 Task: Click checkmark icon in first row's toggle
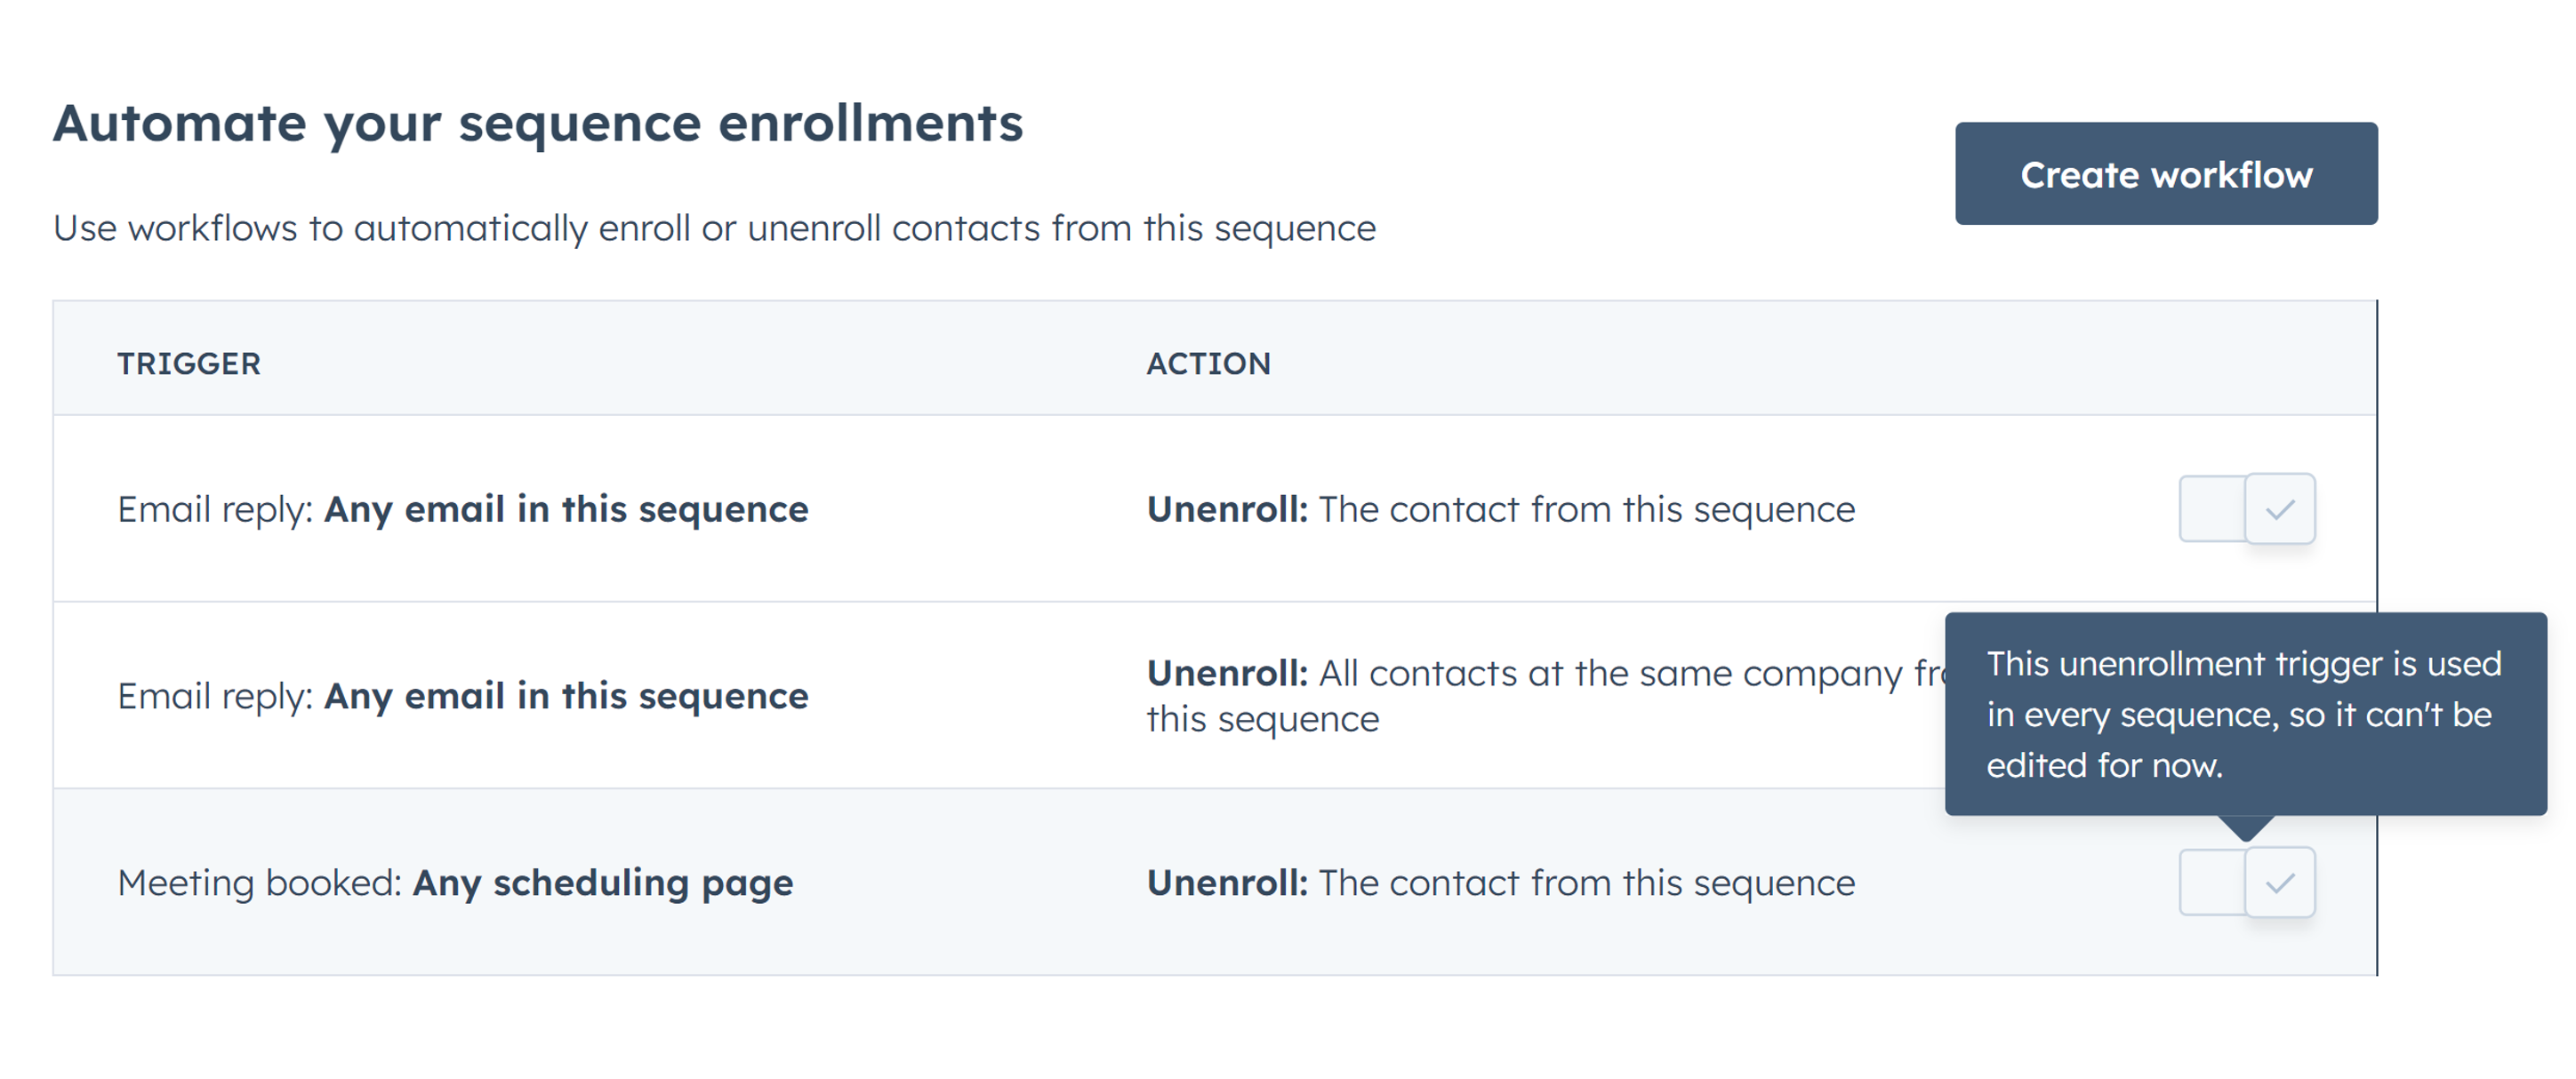[2279, 510]
